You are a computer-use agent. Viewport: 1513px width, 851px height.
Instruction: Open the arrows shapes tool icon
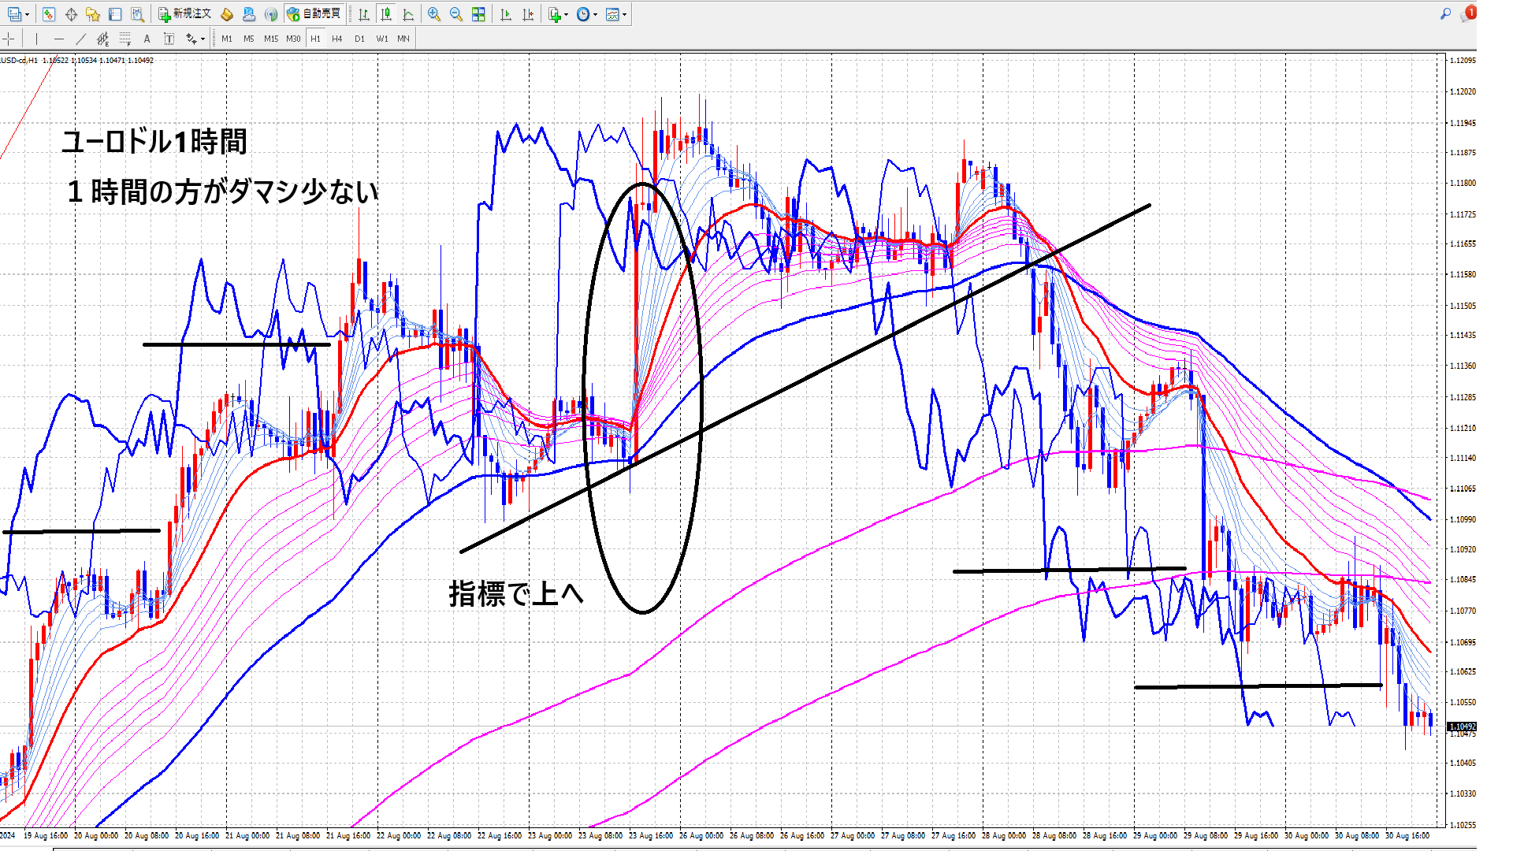191,39
